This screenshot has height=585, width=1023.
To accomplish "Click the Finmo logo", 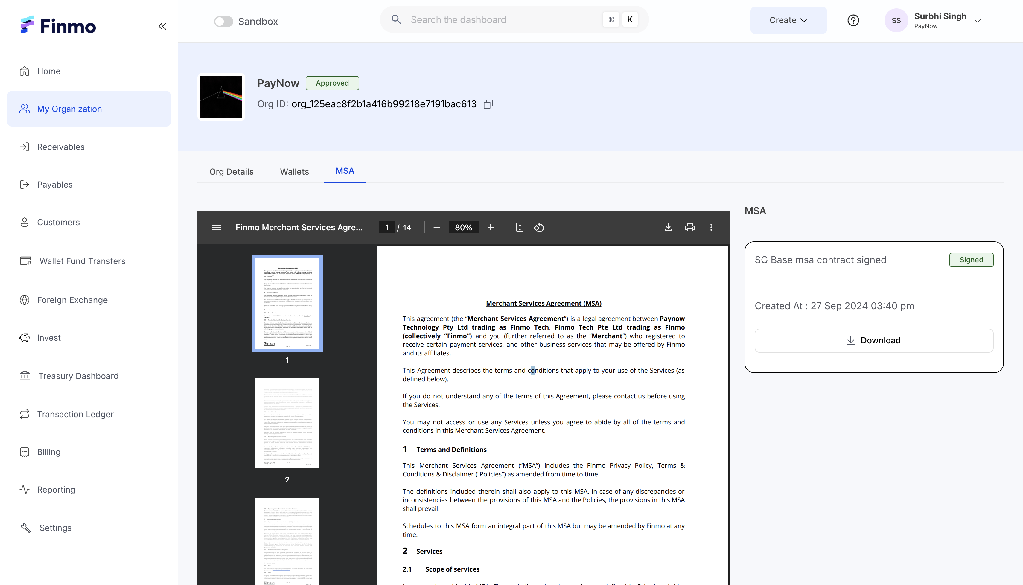I will click(x=58, y=25).
